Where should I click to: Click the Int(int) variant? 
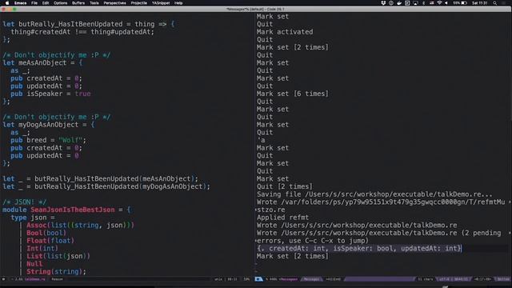pyautogui.click(x=42, y=249)
